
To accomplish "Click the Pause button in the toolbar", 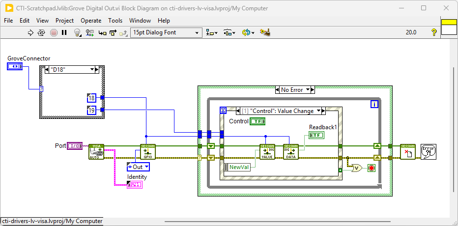I will 64,32.
